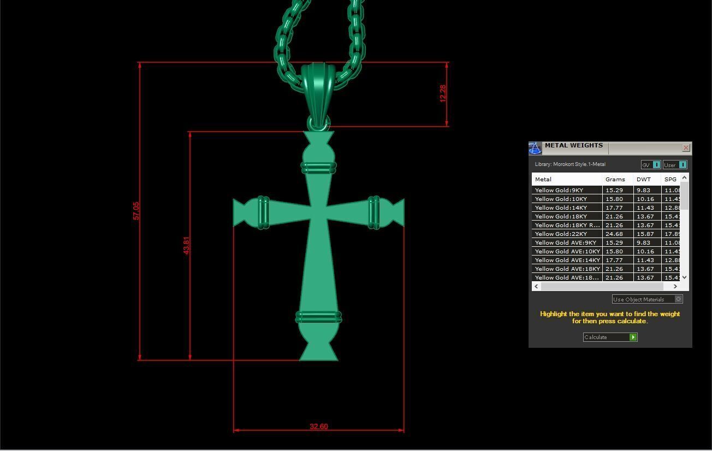Image resolution: width=712 pixels, height=451 pixels.
Task: Click the DWT column header
Action: (647, 179)
